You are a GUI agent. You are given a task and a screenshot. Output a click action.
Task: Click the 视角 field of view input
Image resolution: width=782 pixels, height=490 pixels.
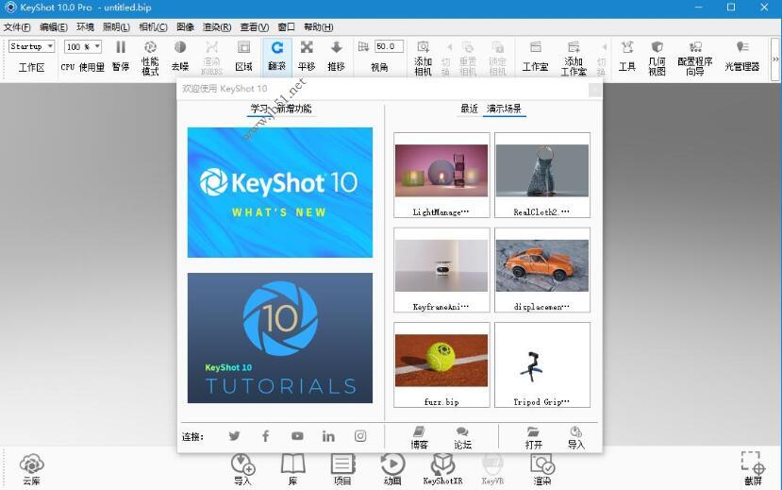(389, 46)
